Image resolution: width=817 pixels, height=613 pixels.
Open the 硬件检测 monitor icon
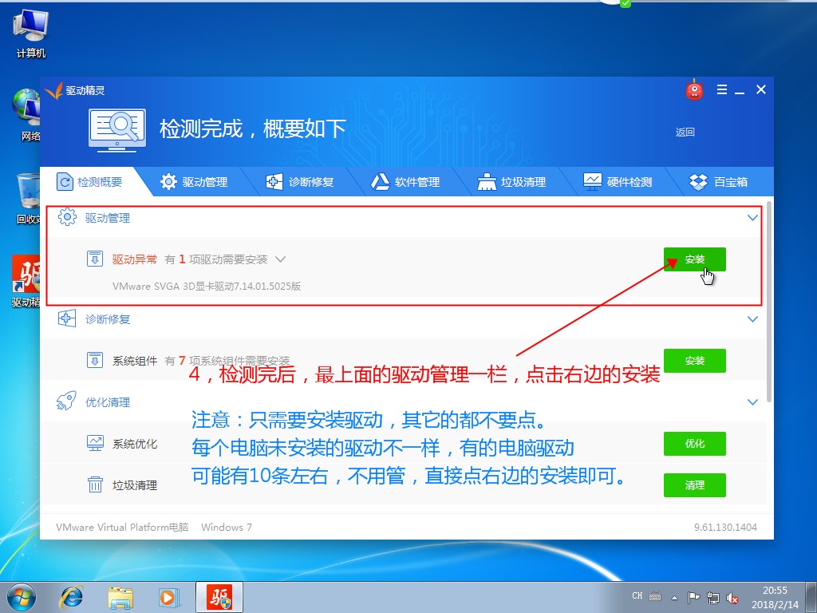click(x=592, y=181)
